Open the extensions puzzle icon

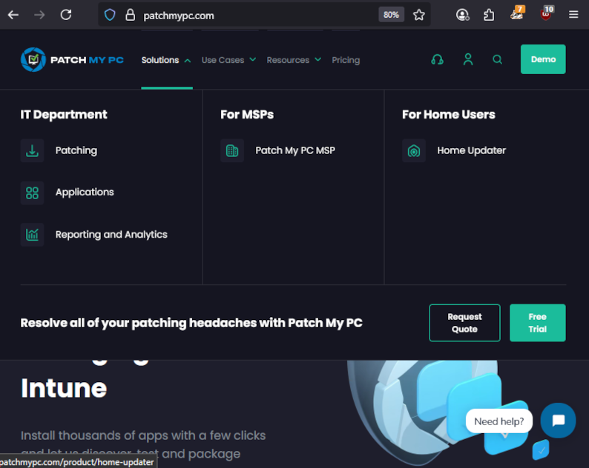coord(489,15)
